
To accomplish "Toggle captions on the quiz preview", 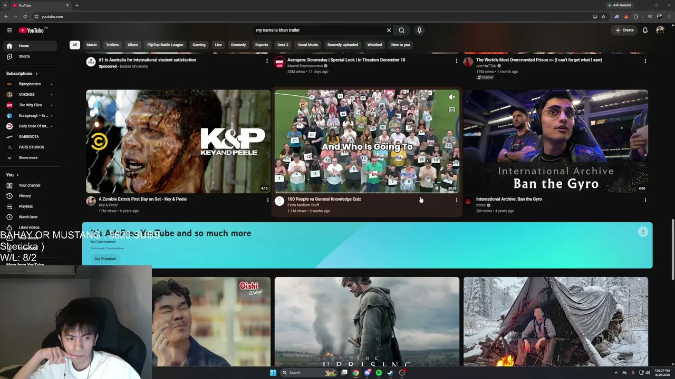I will [451, 110].
